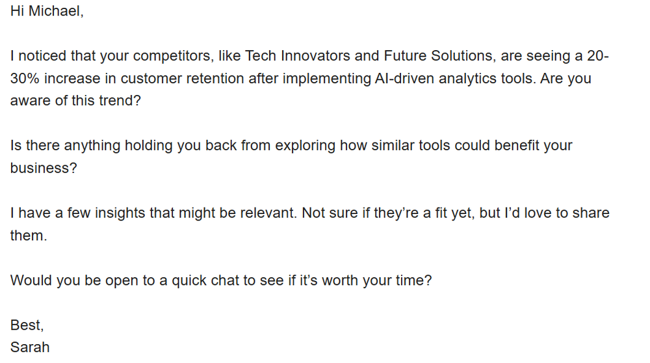Click the words "Future Solutions"
The height and width of the screenshot is (363, 650).
pyautogui.click(x=437, y=55)
